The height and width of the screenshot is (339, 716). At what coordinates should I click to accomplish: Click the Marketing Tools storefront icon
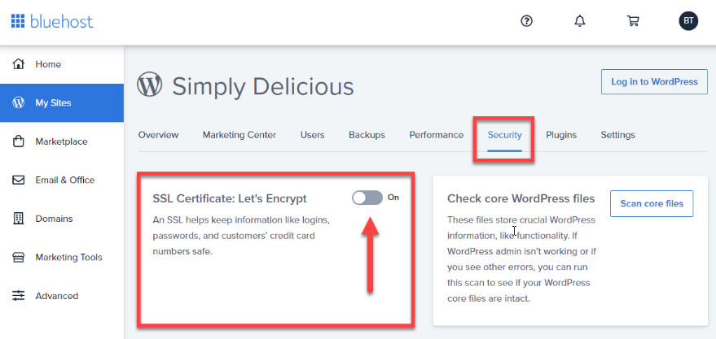pyautogui.click(x=18, y=257)
